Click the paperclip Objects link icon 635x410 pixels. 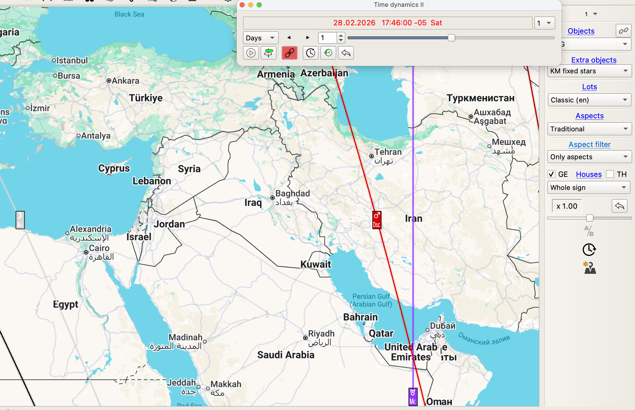click(x=623, y=31)
